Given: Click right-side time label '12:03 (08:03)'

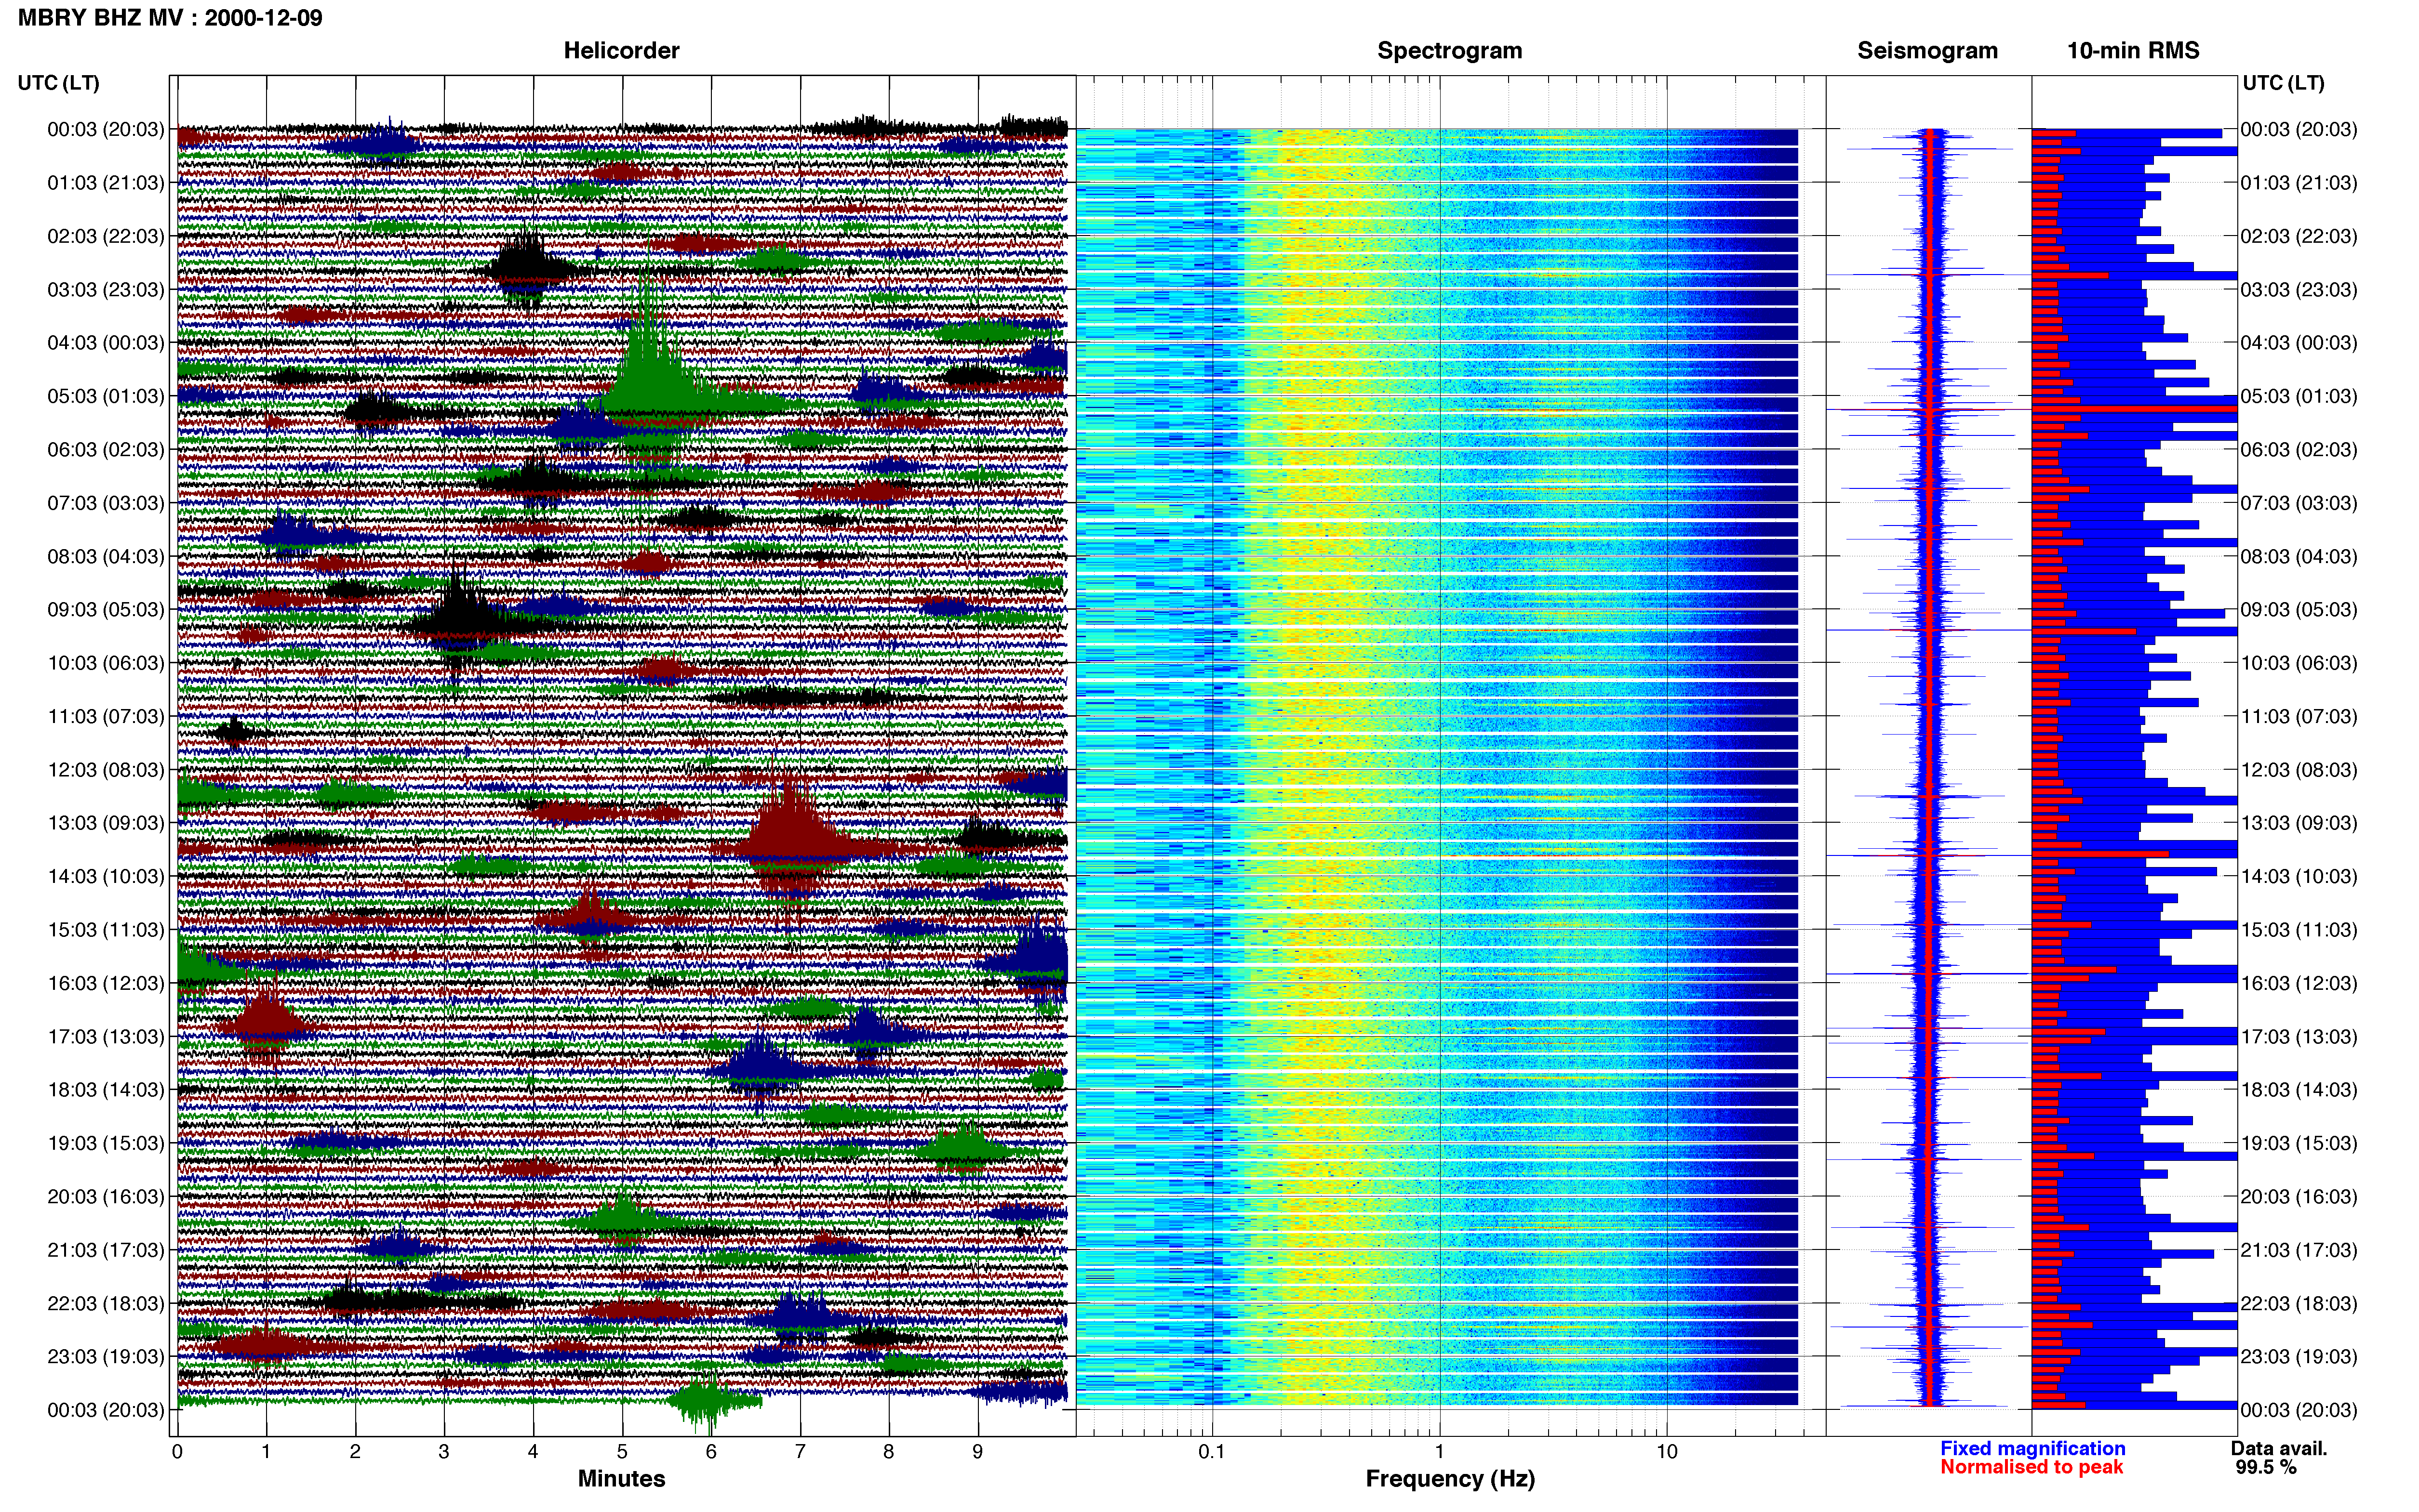Looking at the screenshot, I should point(2298,770).
